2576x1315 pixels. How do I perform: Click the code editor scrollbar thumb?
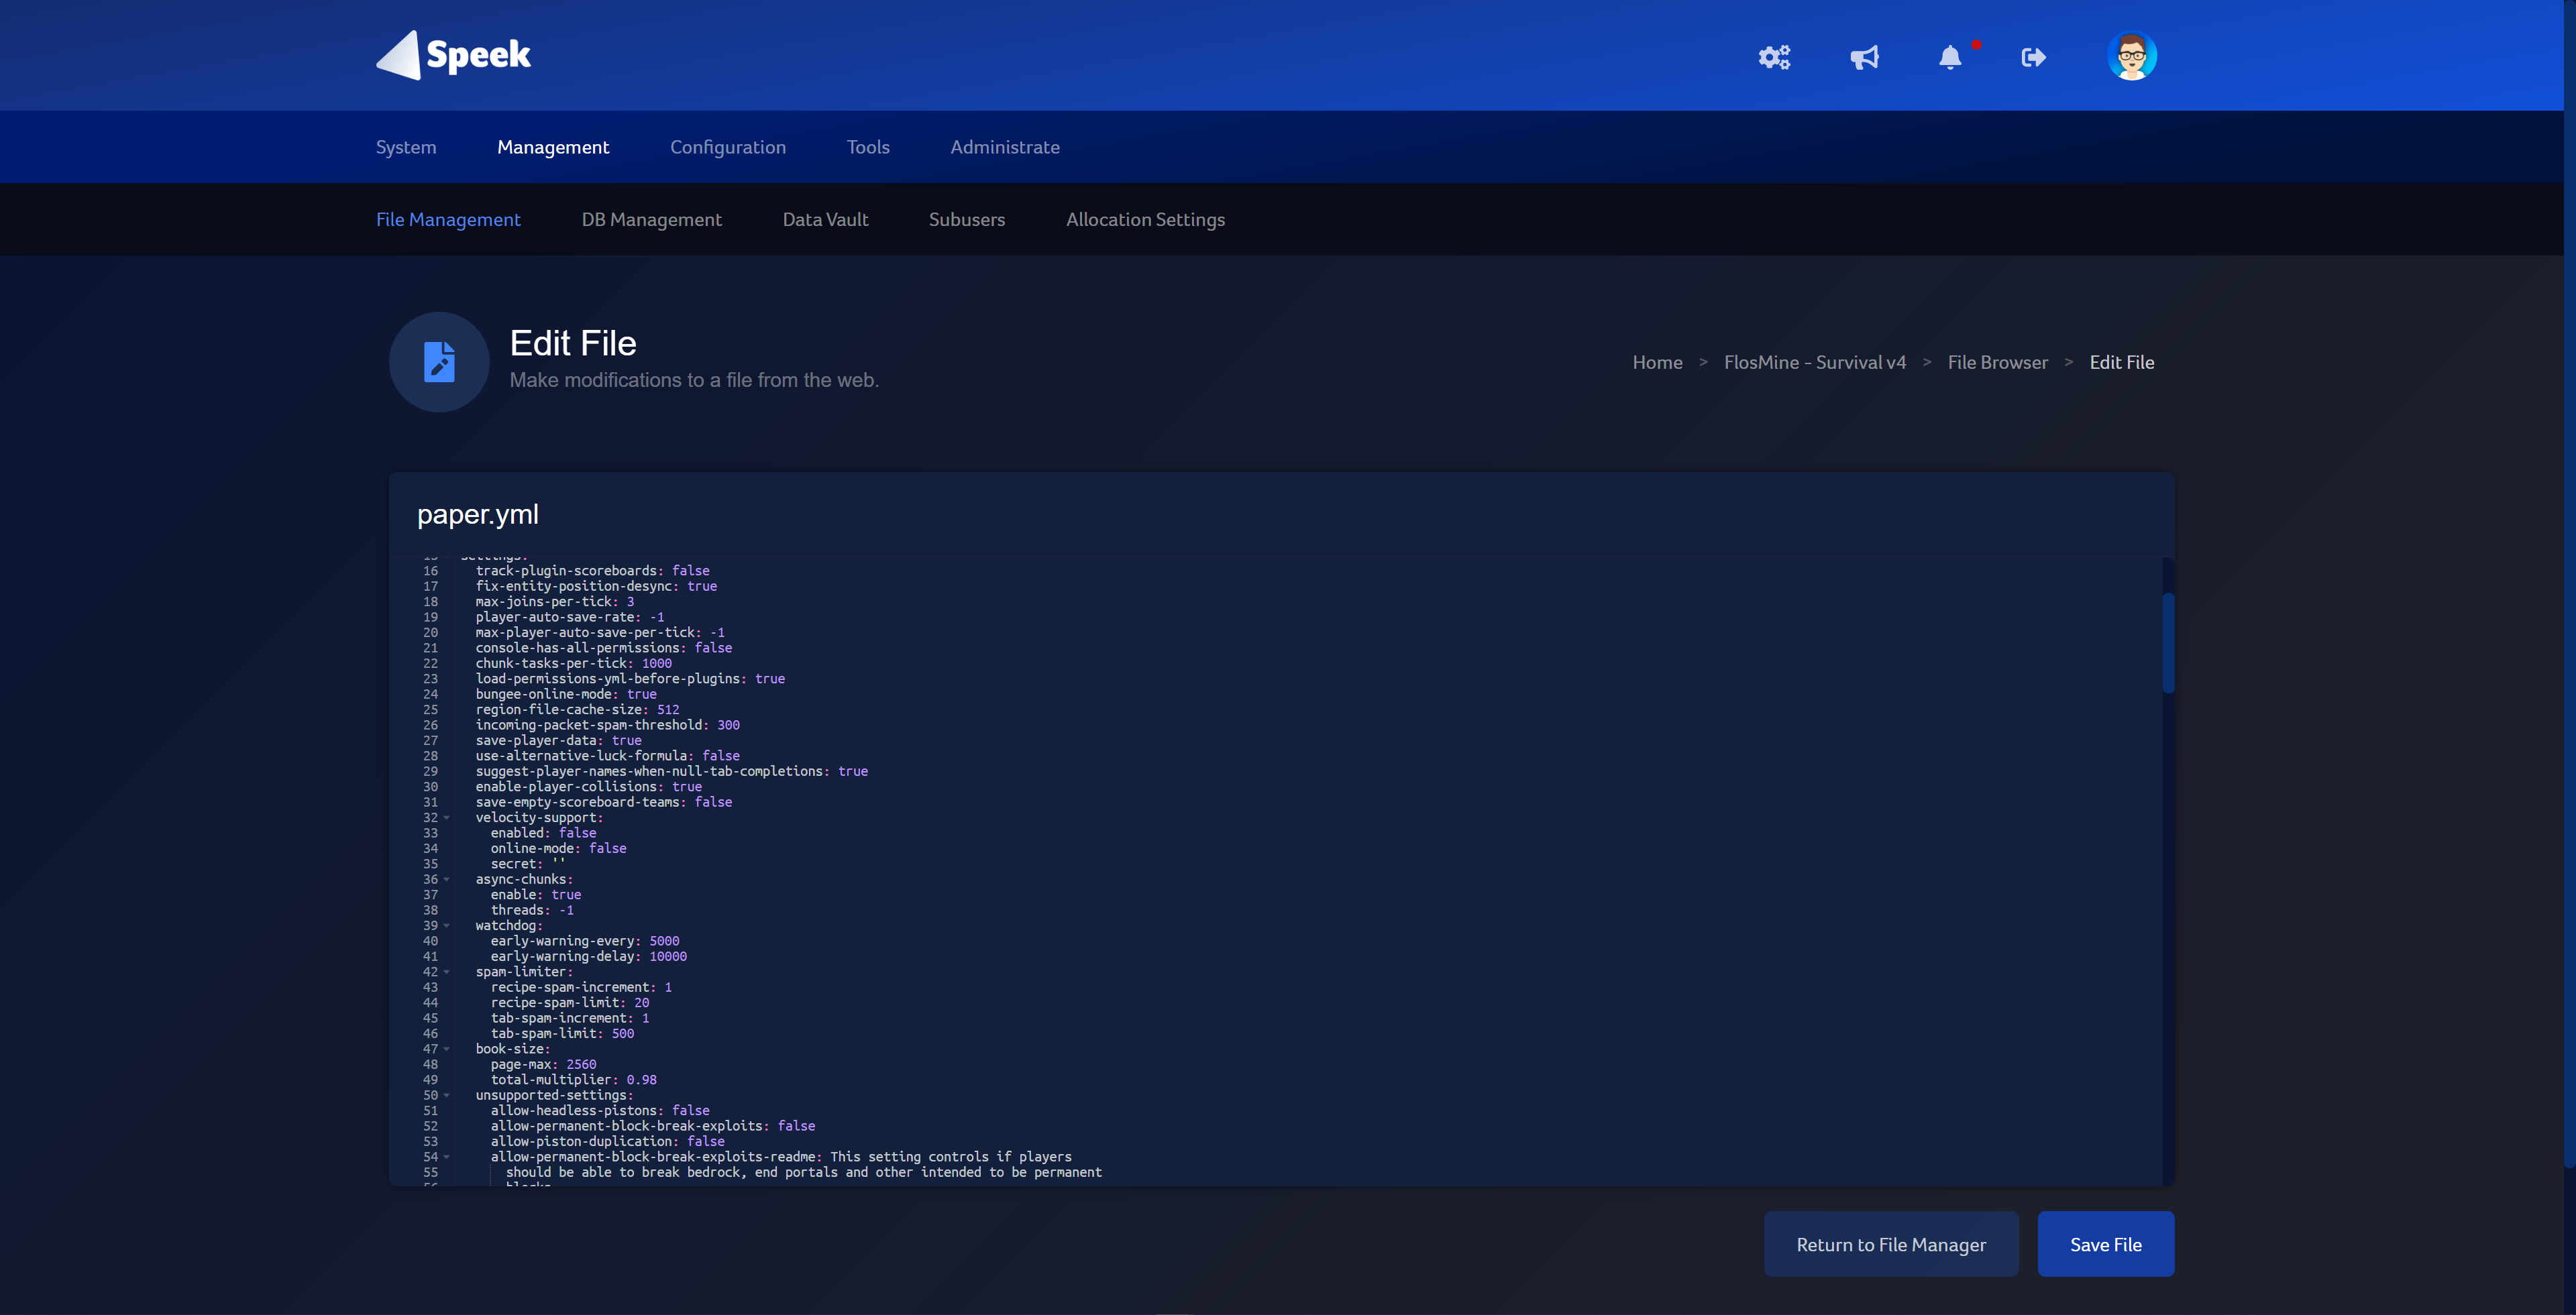pyautogui.click(x=2168, y=642)
